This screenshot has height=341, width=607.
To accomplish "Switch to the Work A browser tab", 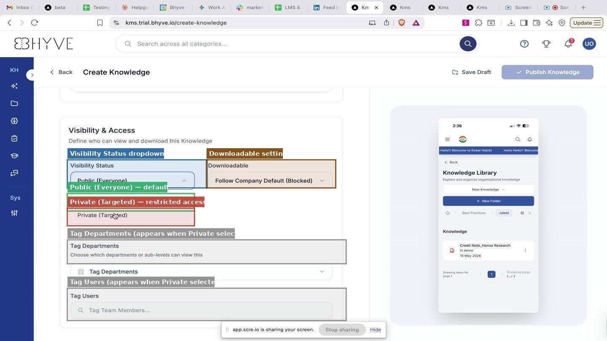I will [x=211, y=7].
